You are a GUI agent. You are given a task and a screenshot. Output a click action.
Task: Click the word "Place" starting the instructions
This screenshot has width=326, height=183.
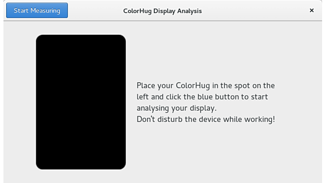pos(146,85)
